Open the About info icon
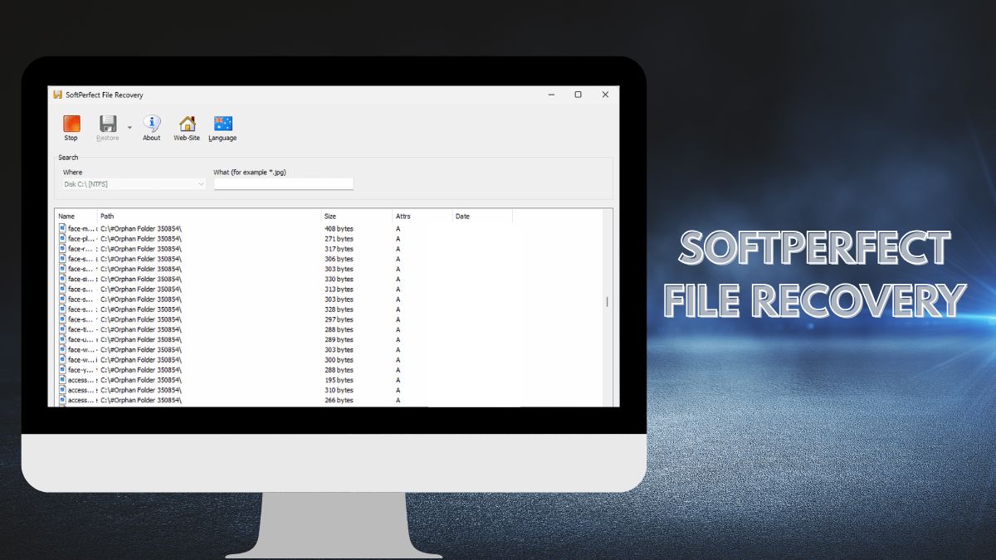The width and height of the screenshot is (996, 560). pyautogui.click(x=151, y=124)
